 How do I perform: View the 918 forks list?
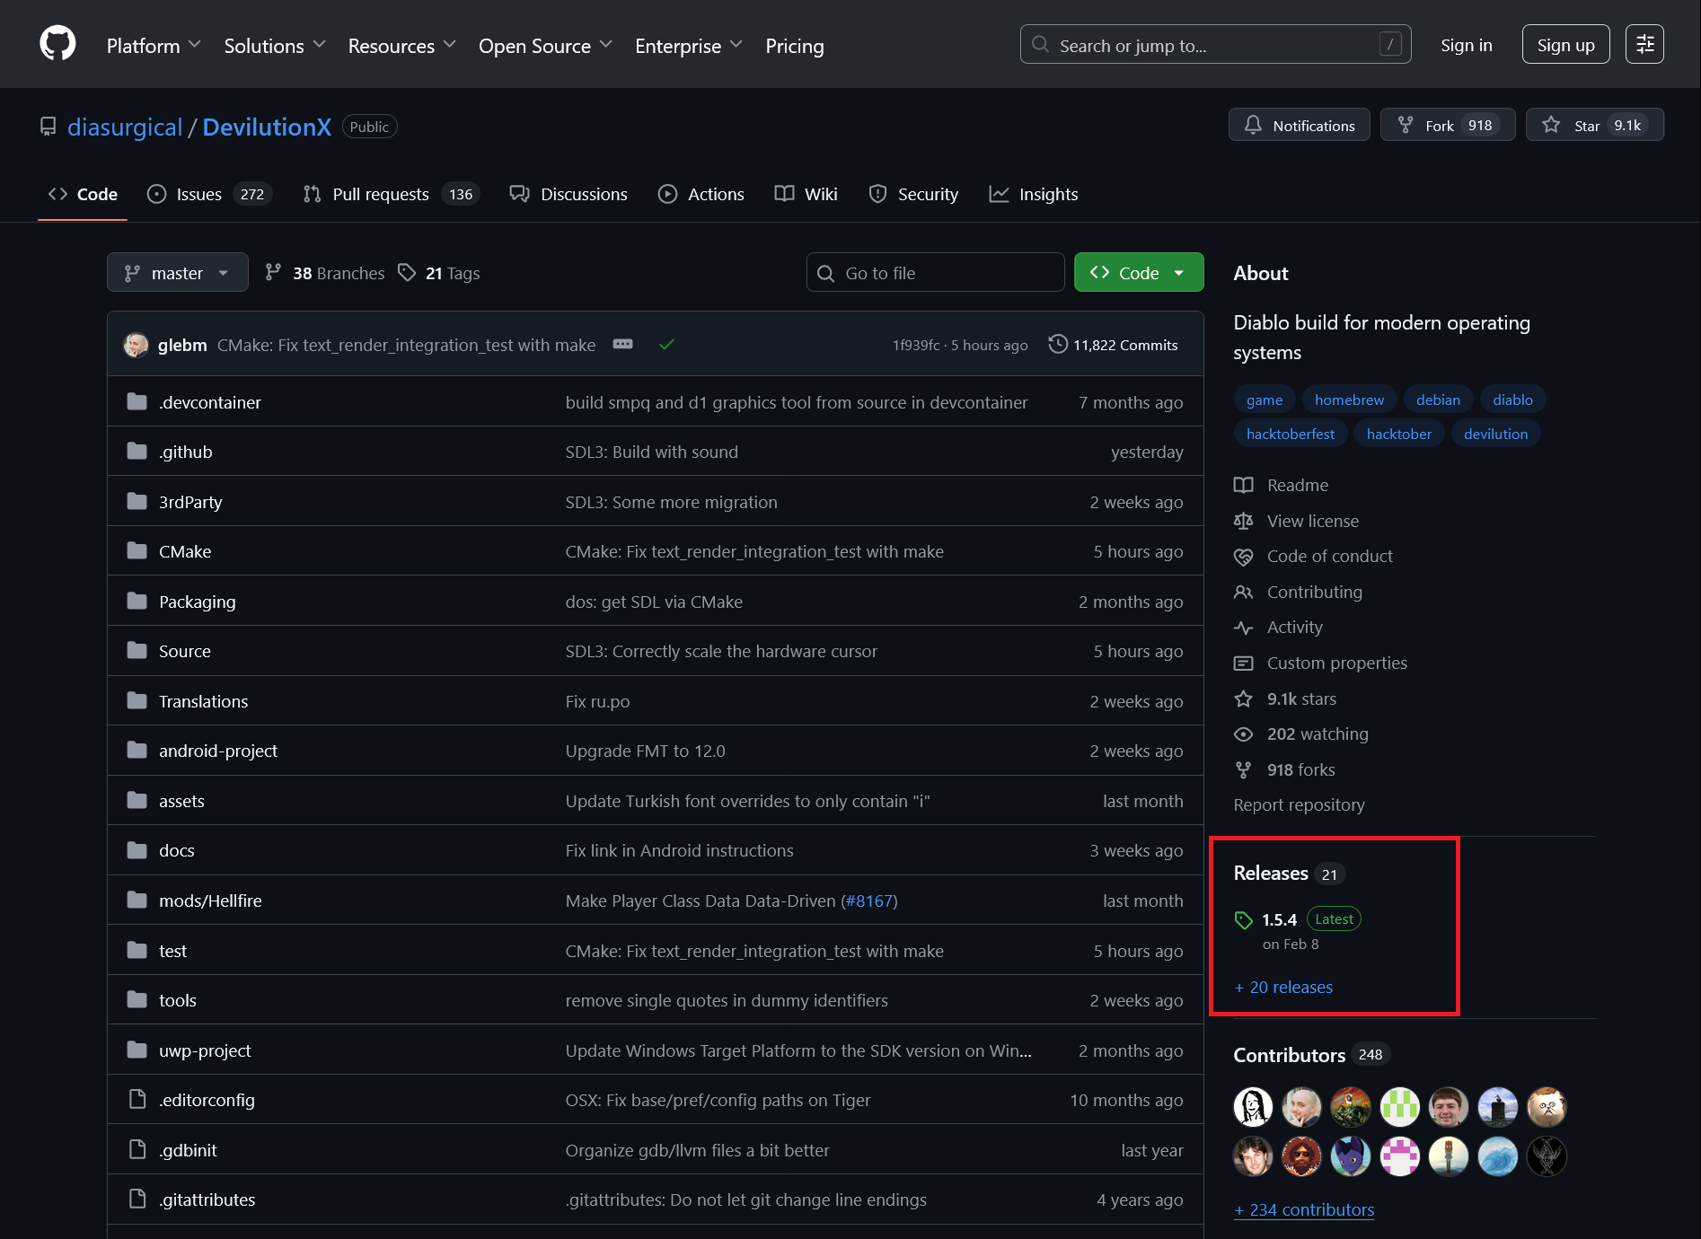1300,769
